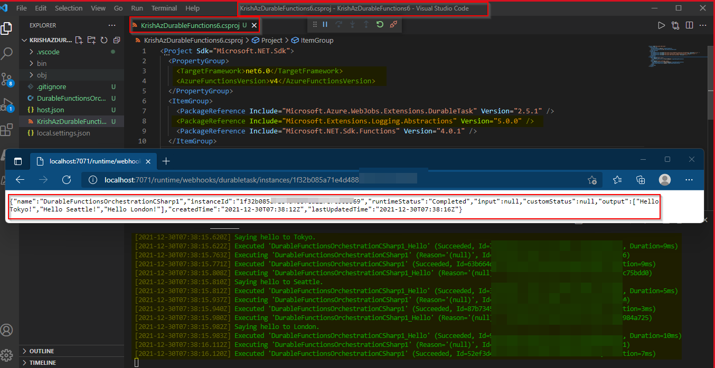
Task: Click New Folder icon in Explorer header
Action: (x=91, y=40)
